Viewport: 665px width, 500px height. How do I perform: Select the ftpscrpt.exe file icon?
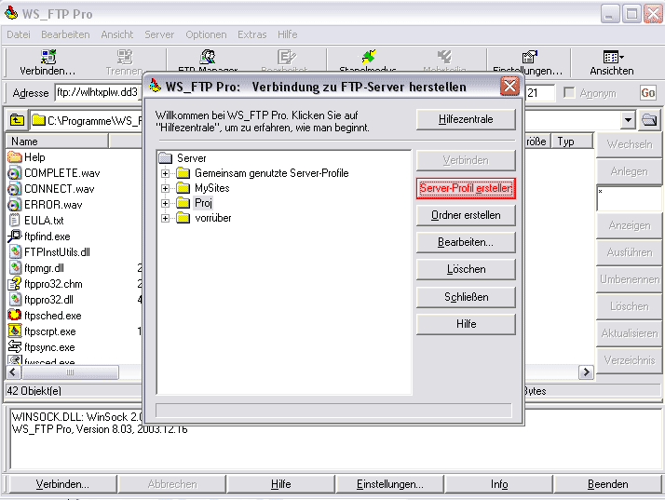[15, 331]
